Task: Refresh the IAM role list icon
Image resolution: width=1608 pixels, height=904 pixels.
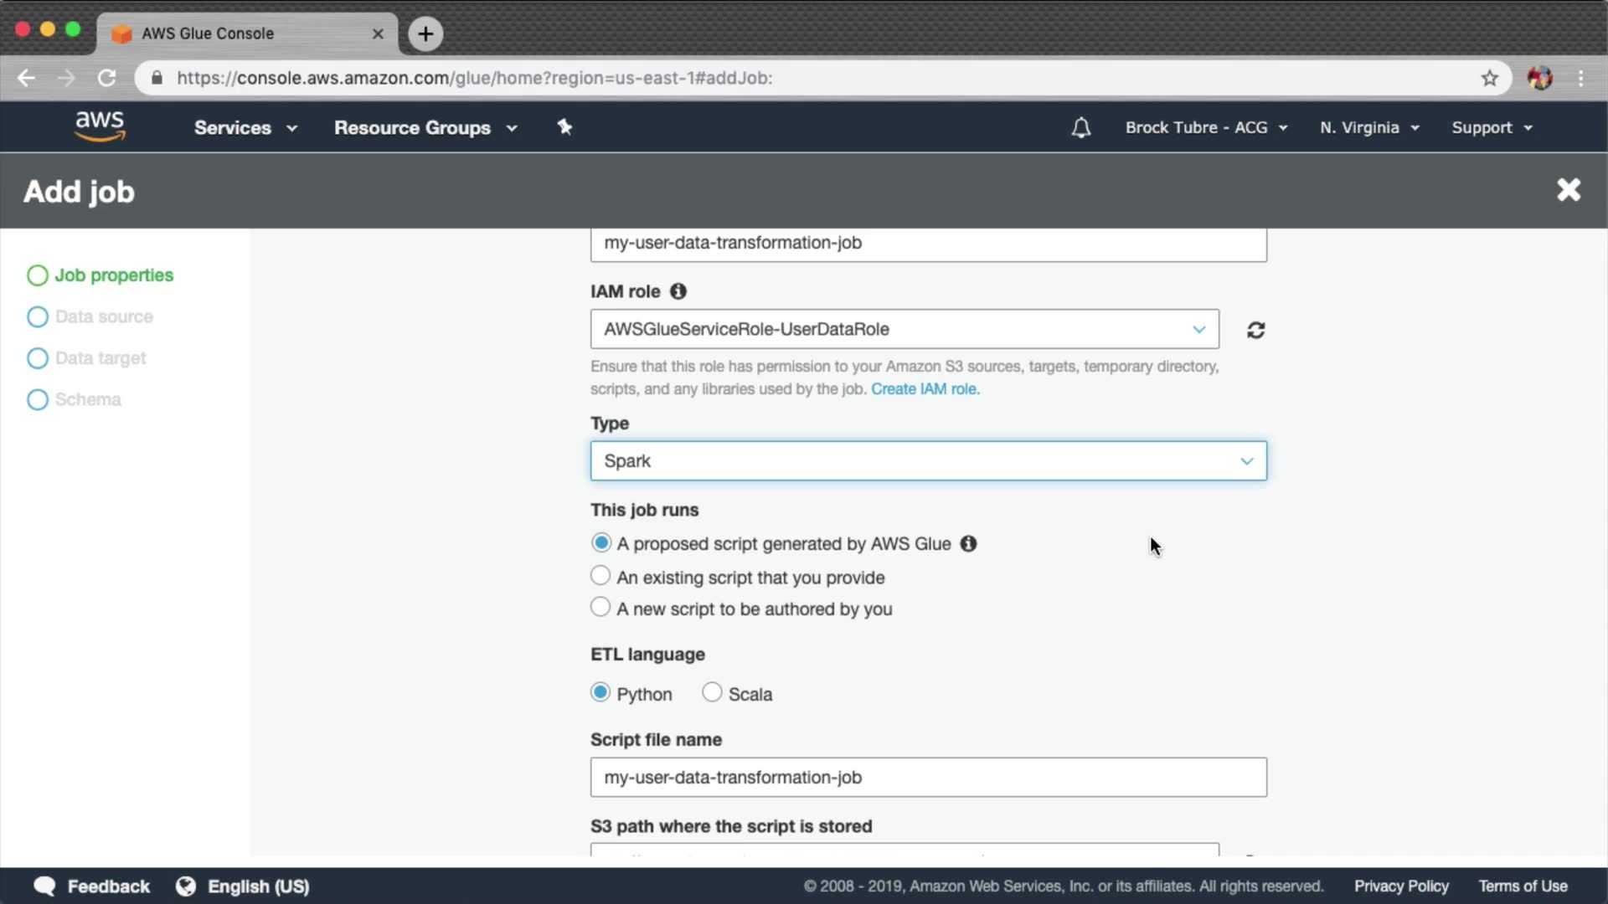Action: point(1255,330)
